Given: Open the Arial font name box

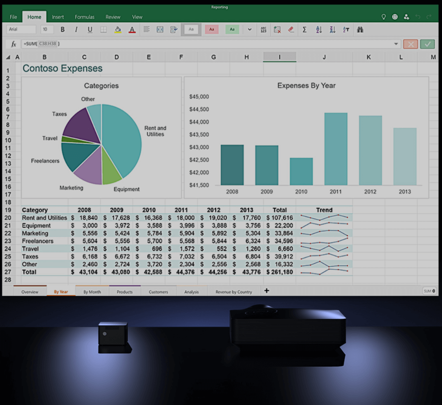Looking at the screenshot, I should coord(22,29).
